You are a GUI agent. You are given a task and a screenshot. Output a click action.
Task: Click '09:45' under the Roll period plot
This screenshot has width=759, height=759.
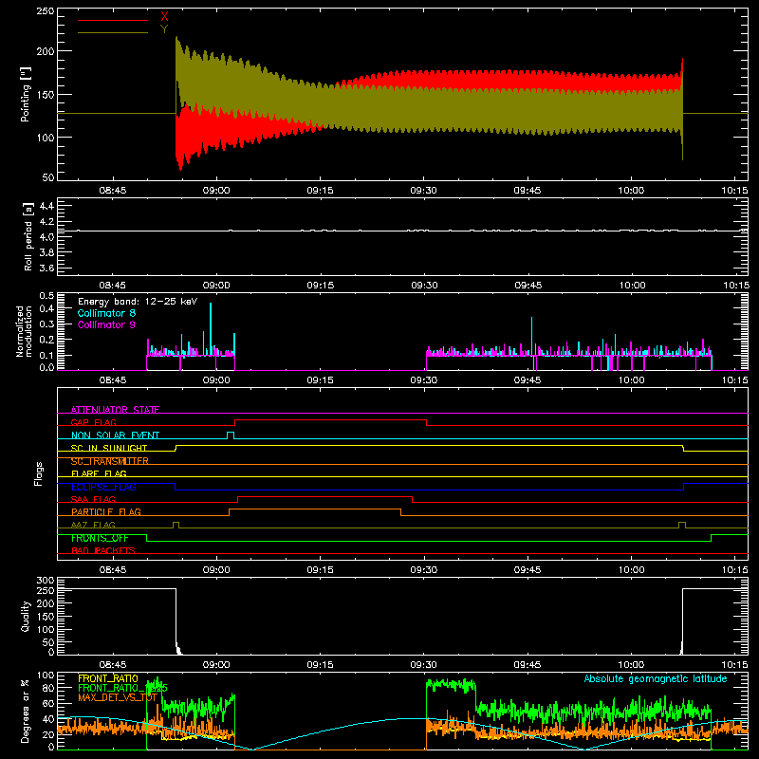point(528,286)
